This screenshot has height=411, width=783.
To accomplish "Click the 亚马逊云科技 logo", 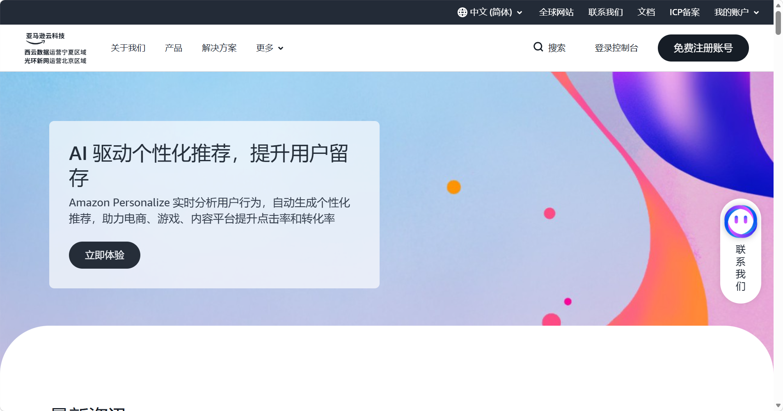I will (x=55, y=48).
